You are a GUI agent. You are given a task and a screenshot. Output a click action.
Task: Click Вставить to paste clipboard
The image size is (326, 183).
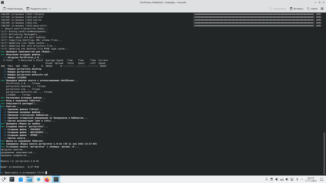pyautogui.click(x=297, y=9)
